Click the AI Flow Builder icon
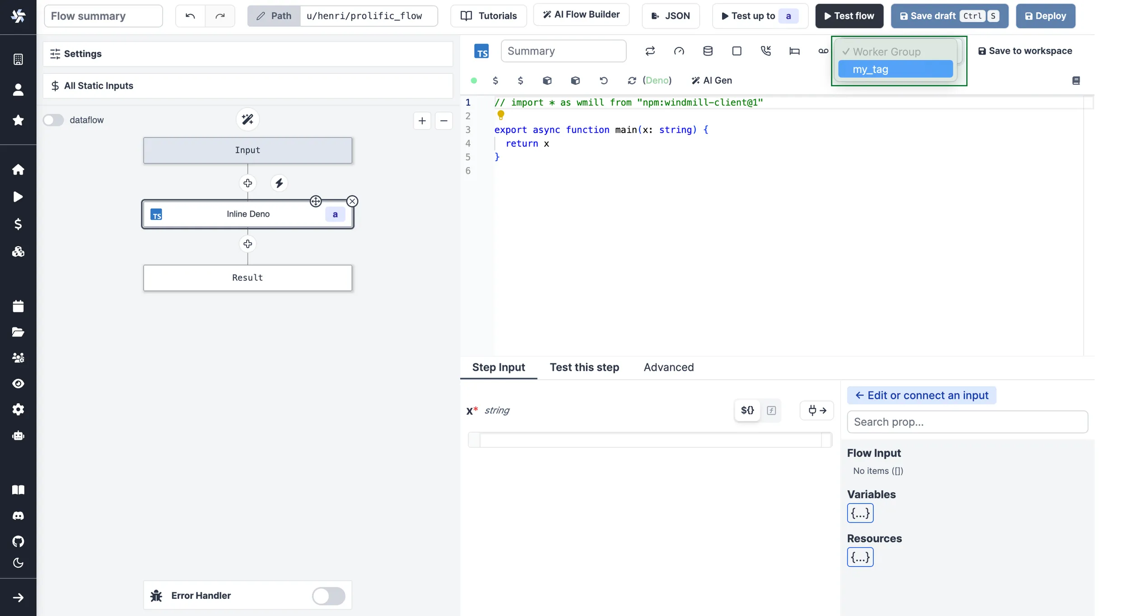This screenshot has height=616, width=1129. 546,14
